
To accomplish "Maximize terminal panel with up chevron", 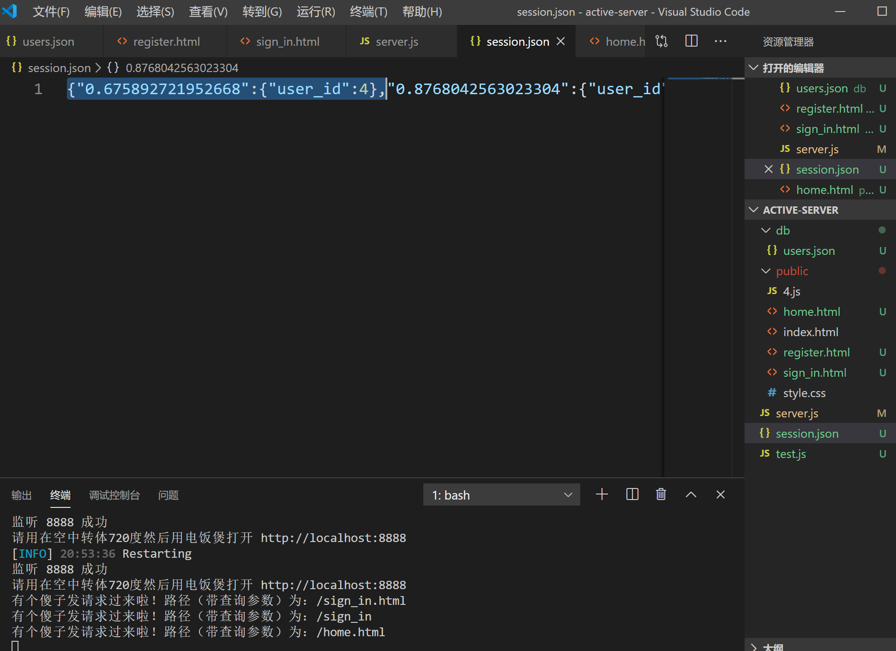I will point(691,495).
